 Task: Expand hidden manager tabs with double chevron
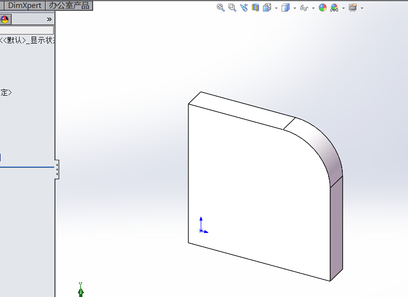[49, 19]
